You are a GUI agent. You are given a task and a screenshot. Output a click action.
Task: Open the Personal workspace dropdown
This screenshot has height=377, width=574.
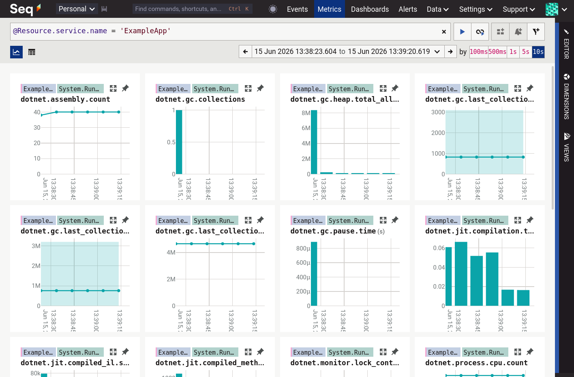tap(77, 9)
